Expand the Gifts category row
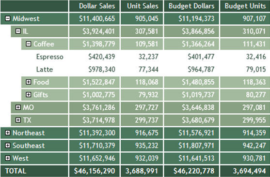 [29, 94]
